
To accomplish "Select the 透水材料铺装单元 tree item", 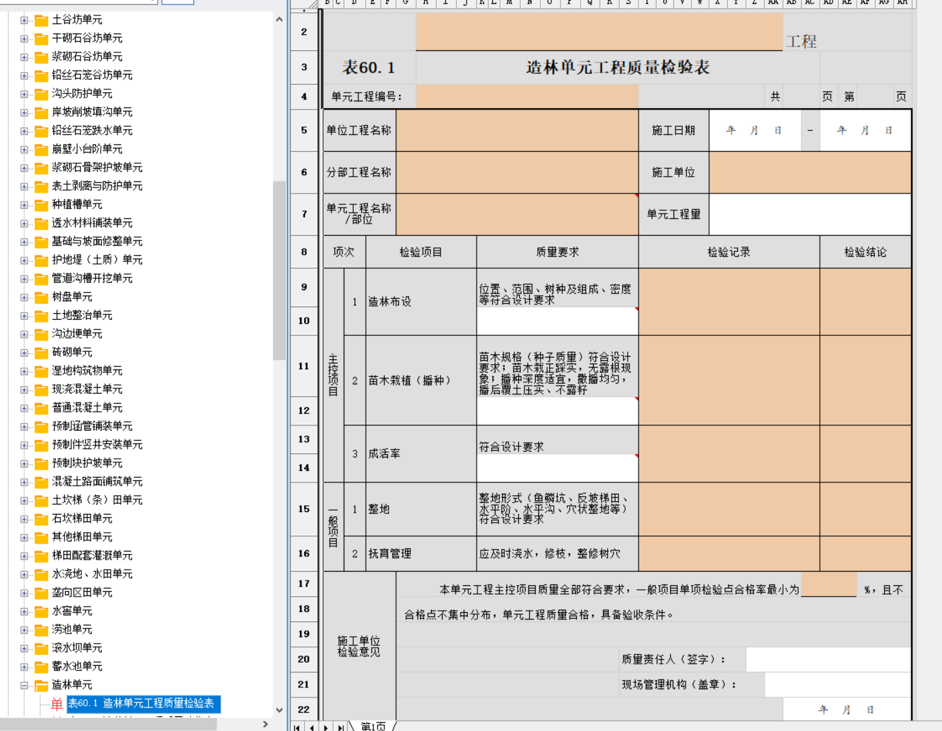I will pos(92,223).
